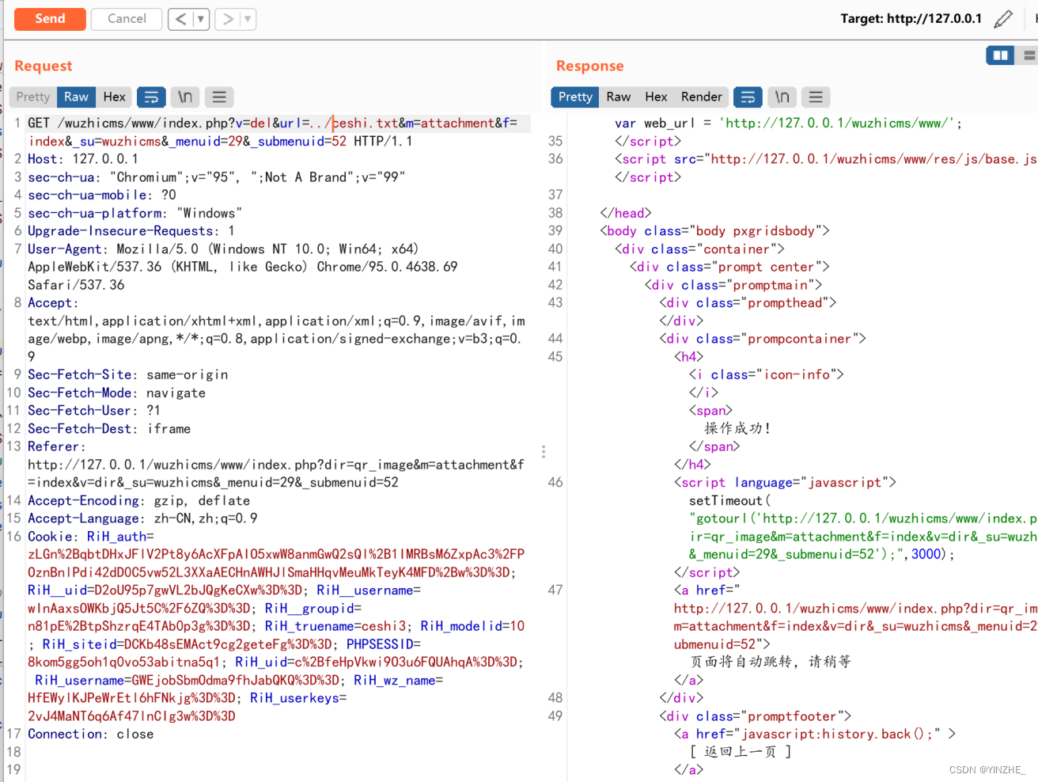The width and height of the screenshot is (1038, 782).
Task: Open the next-history dropdown arrow
Action: 248,19
